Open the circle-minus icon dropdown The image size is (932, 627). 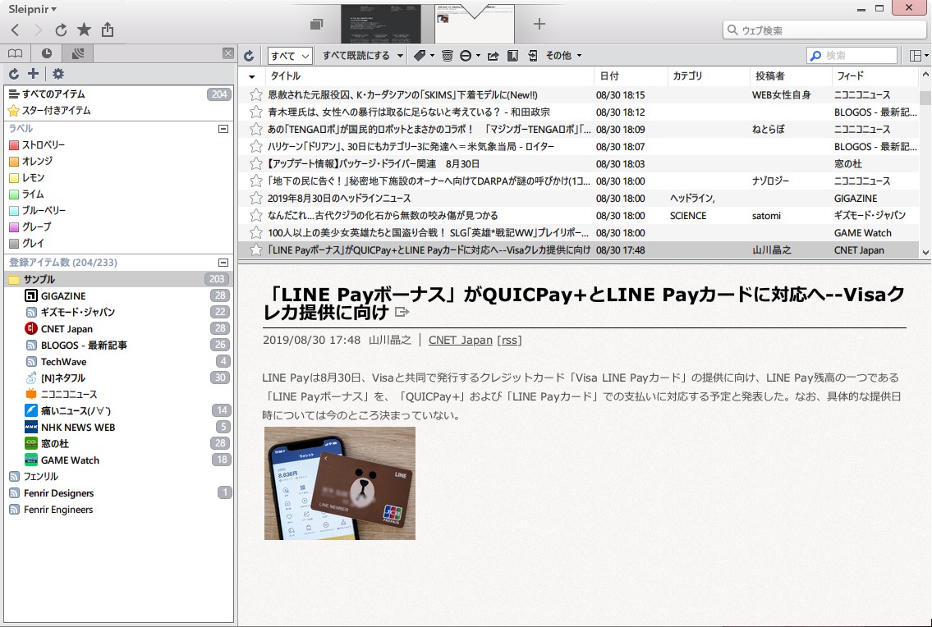[x=470, y=56]
